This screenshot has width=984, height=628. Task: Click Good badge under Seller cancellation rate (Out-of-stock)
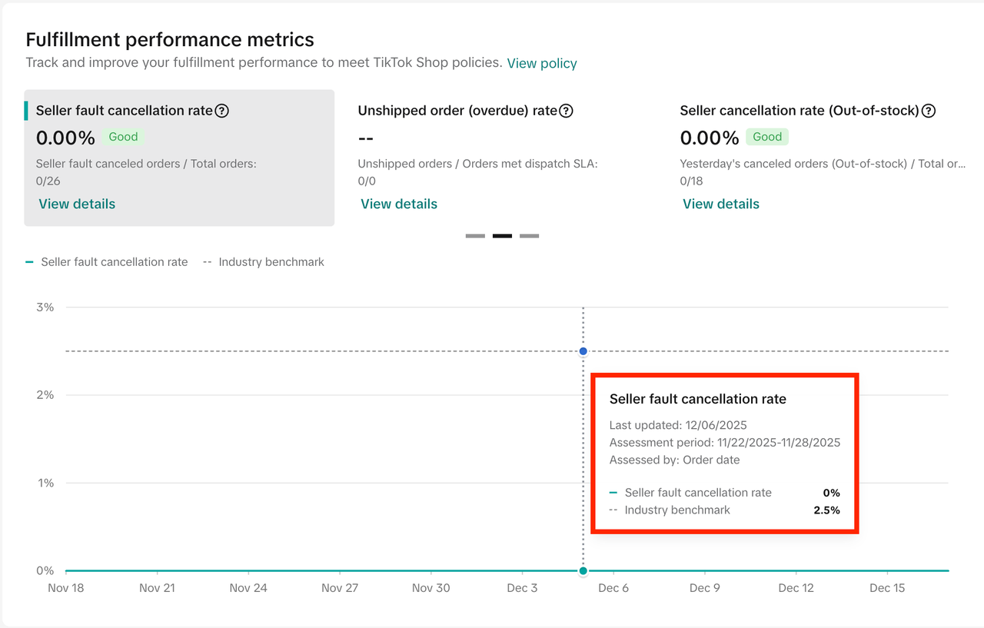coord(767,137)
